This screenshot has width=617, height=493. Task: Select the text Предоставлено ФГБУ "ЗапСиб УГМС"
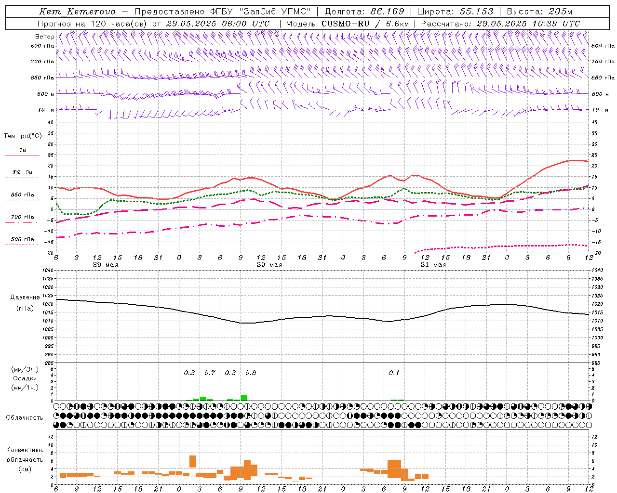[224, 12]
